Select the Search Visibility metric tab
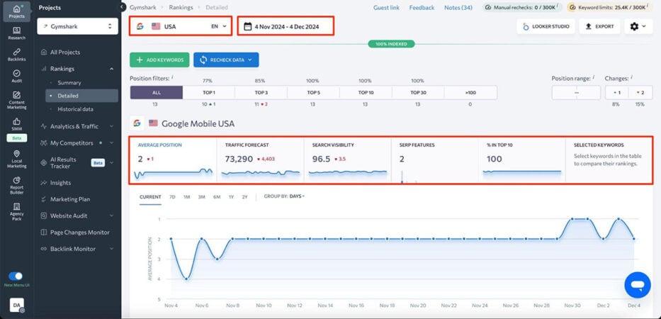 (x=347, y=159)
